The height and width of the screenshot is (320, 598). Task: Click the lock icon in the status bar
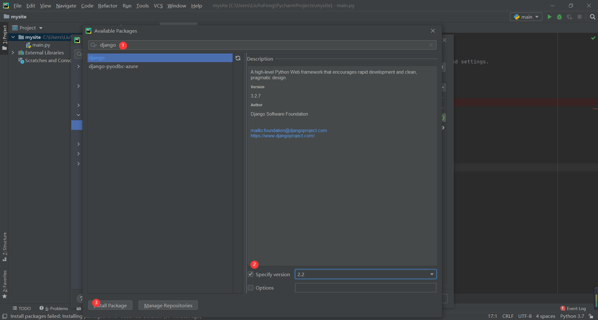pyautogui.click(x=591, y=316)
